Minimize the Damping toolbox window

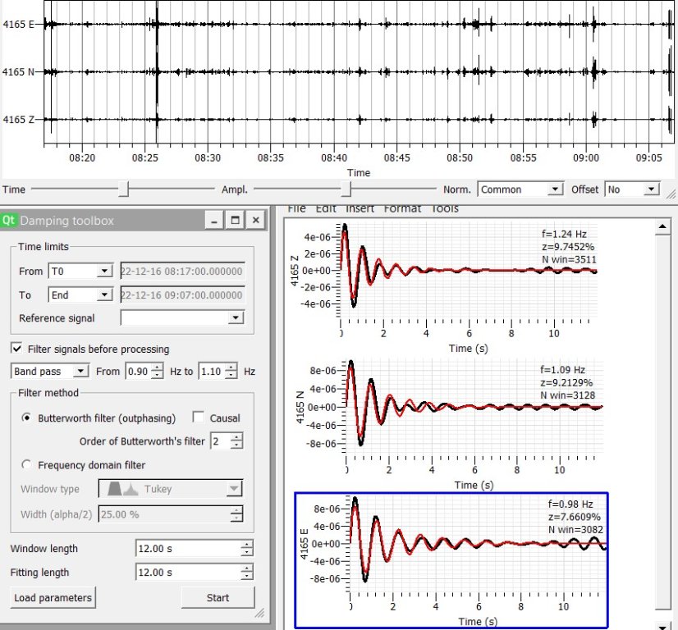pos(213,221)
